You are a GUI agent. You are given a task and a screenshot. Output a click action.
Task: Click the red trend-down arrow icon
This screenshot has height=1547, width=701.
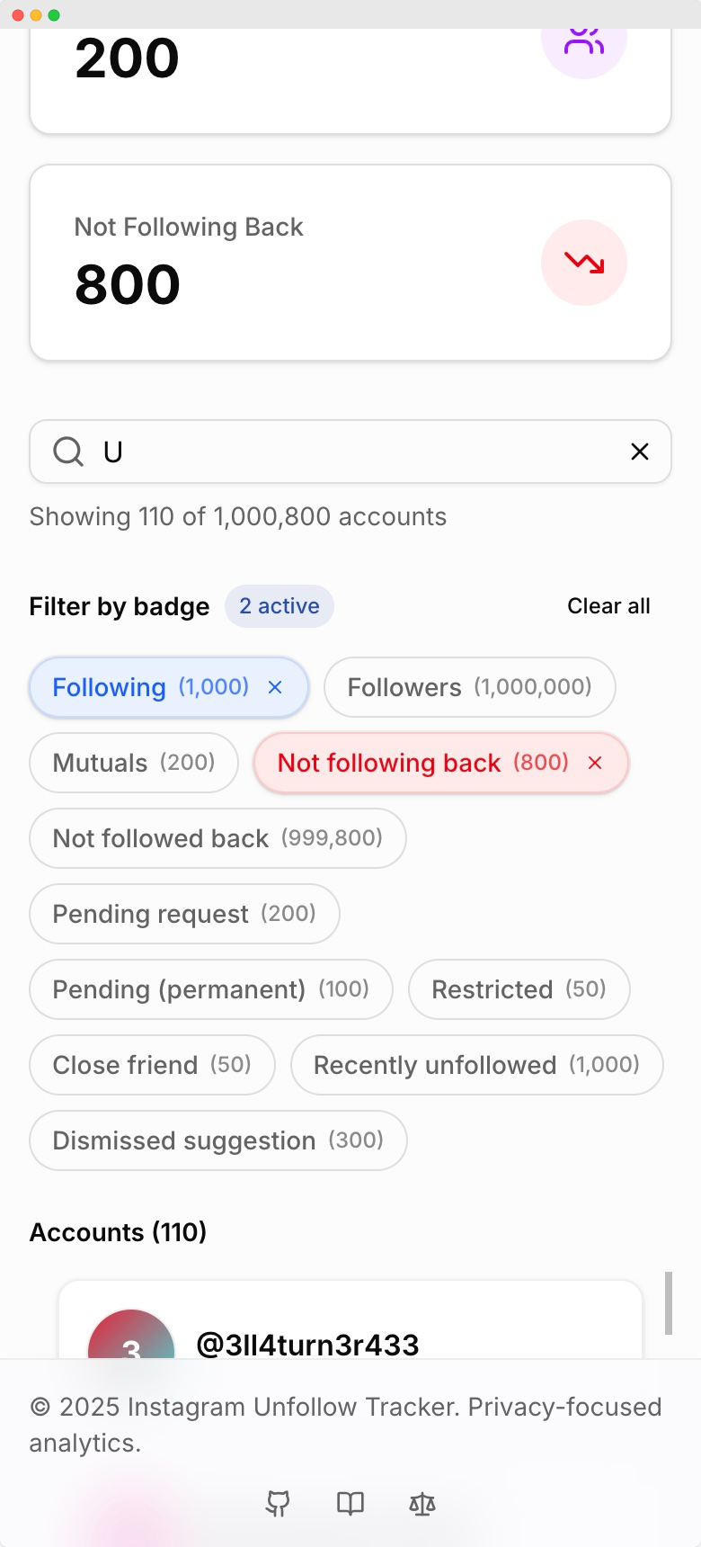tap(584, 263)
